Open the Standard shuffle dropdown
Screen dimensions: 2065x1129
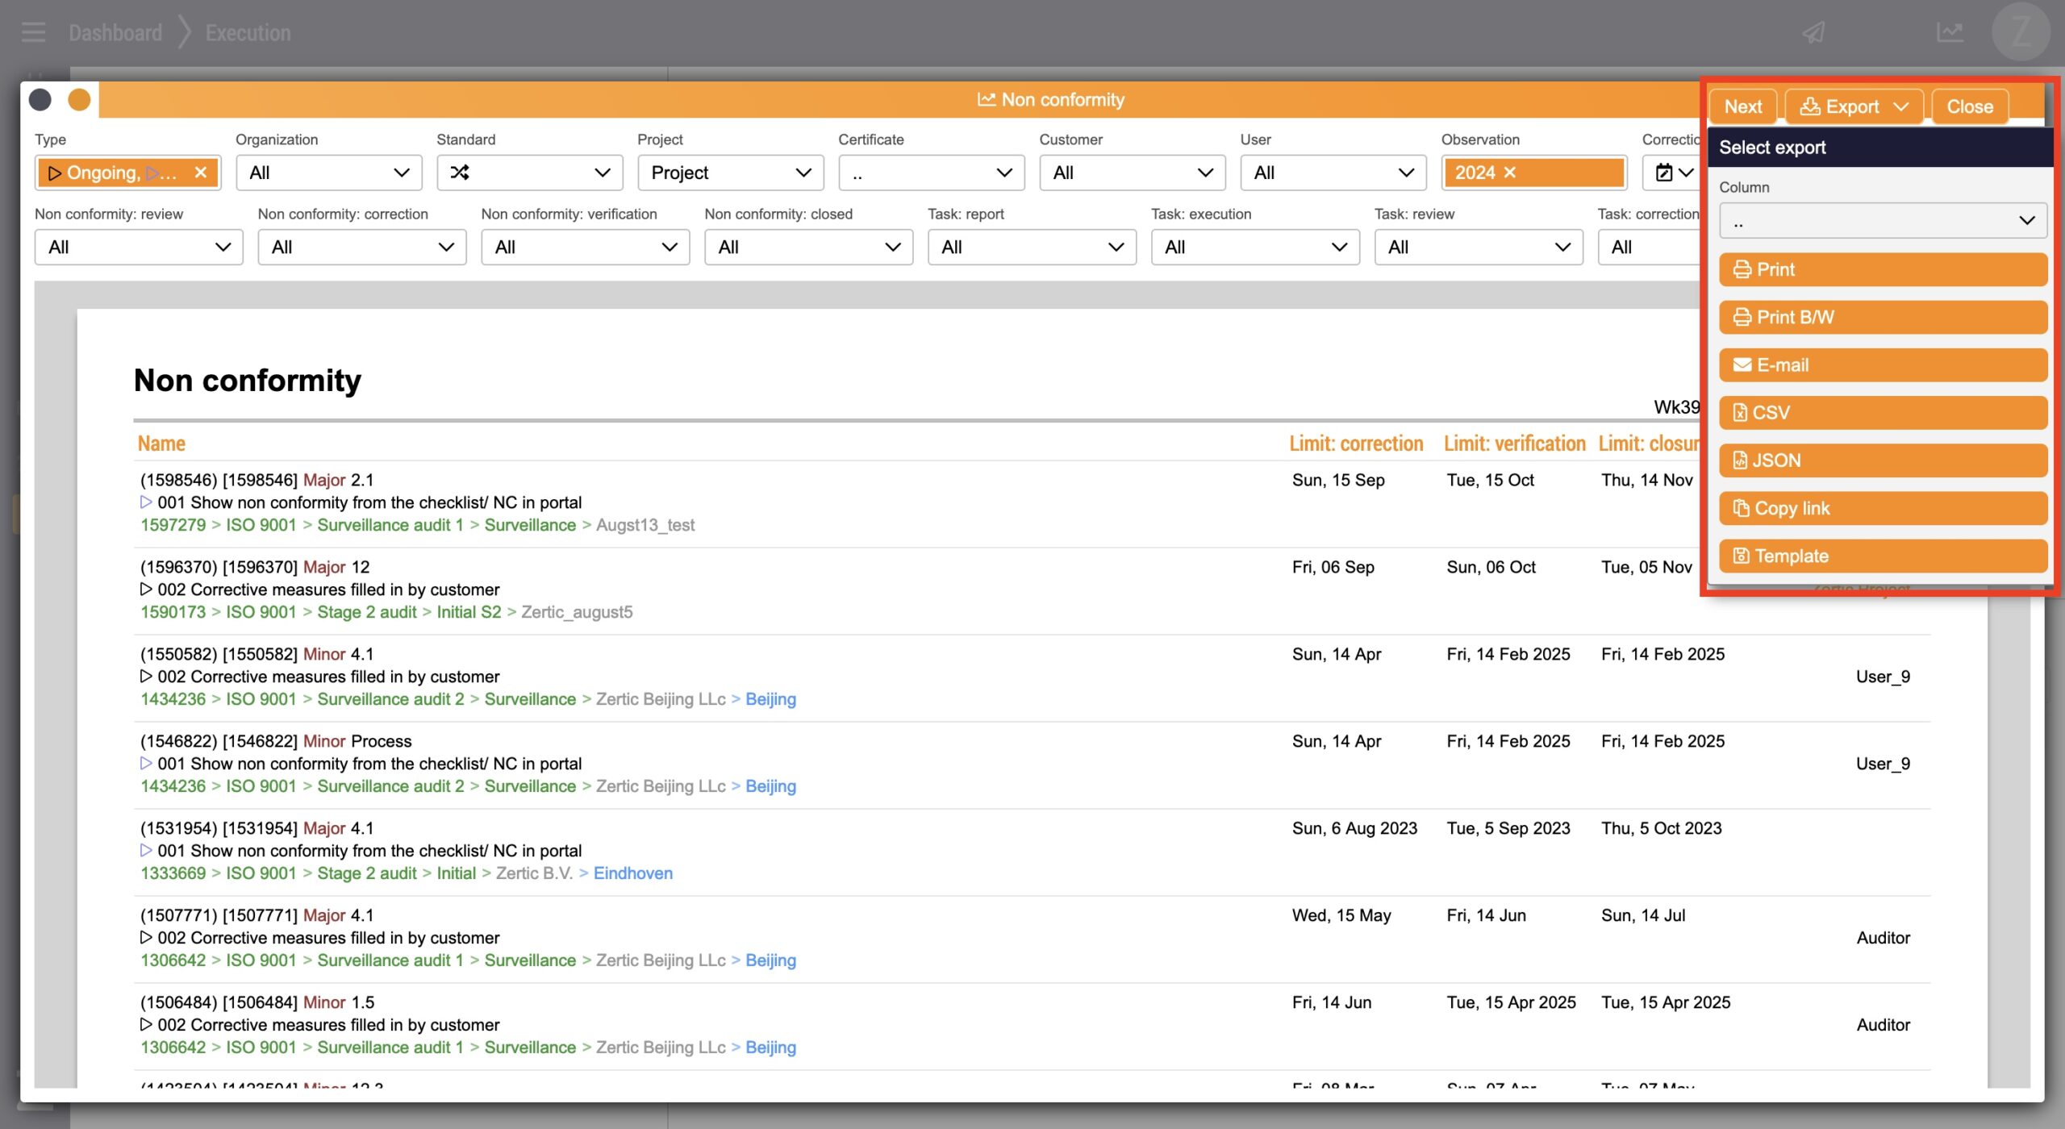(x=529, y=173)
